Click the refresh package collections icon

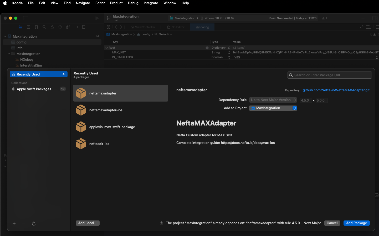(x=34, y=223)
